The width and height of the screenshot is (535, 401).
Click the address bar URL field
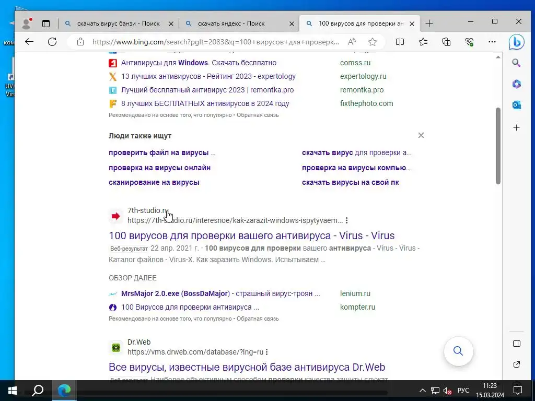coord(216,42)
